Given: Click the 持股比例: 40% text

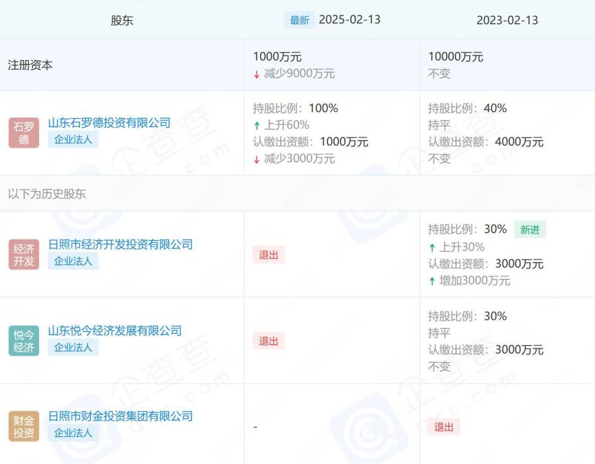Looking at the screenshot, I should (467, 108).
